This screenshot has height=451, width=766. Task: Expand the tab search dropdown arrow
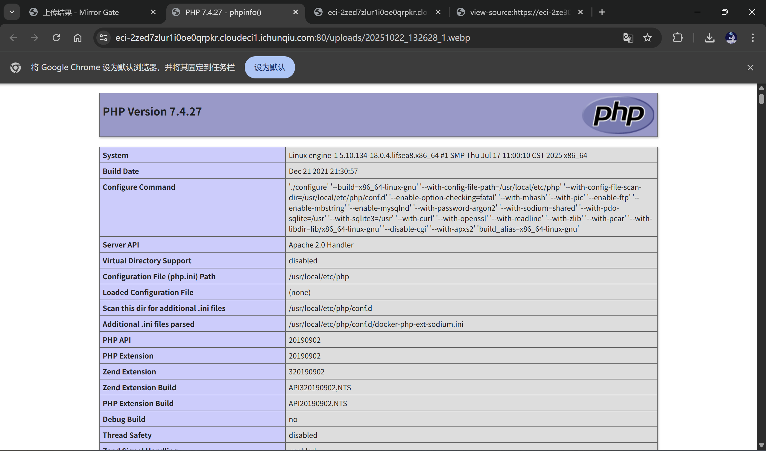click(12, 12)
